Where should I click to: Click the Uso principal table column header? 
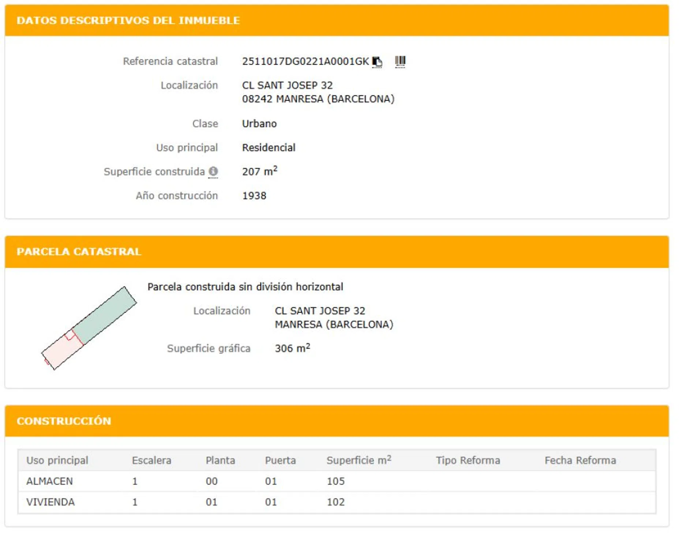pos(57,460)
